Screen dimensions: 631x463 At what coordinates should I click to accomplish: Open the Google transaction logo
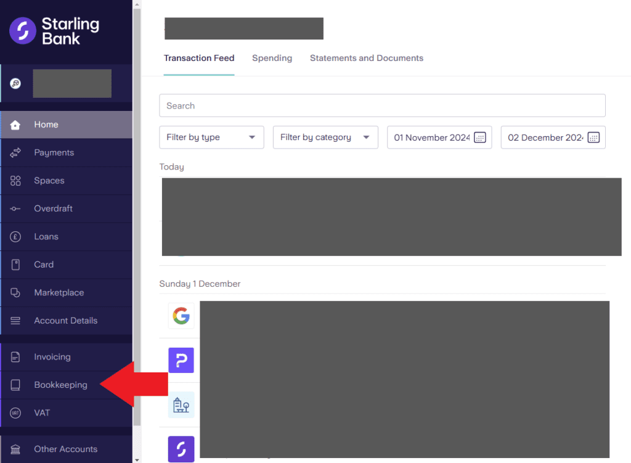coord(181,316)
